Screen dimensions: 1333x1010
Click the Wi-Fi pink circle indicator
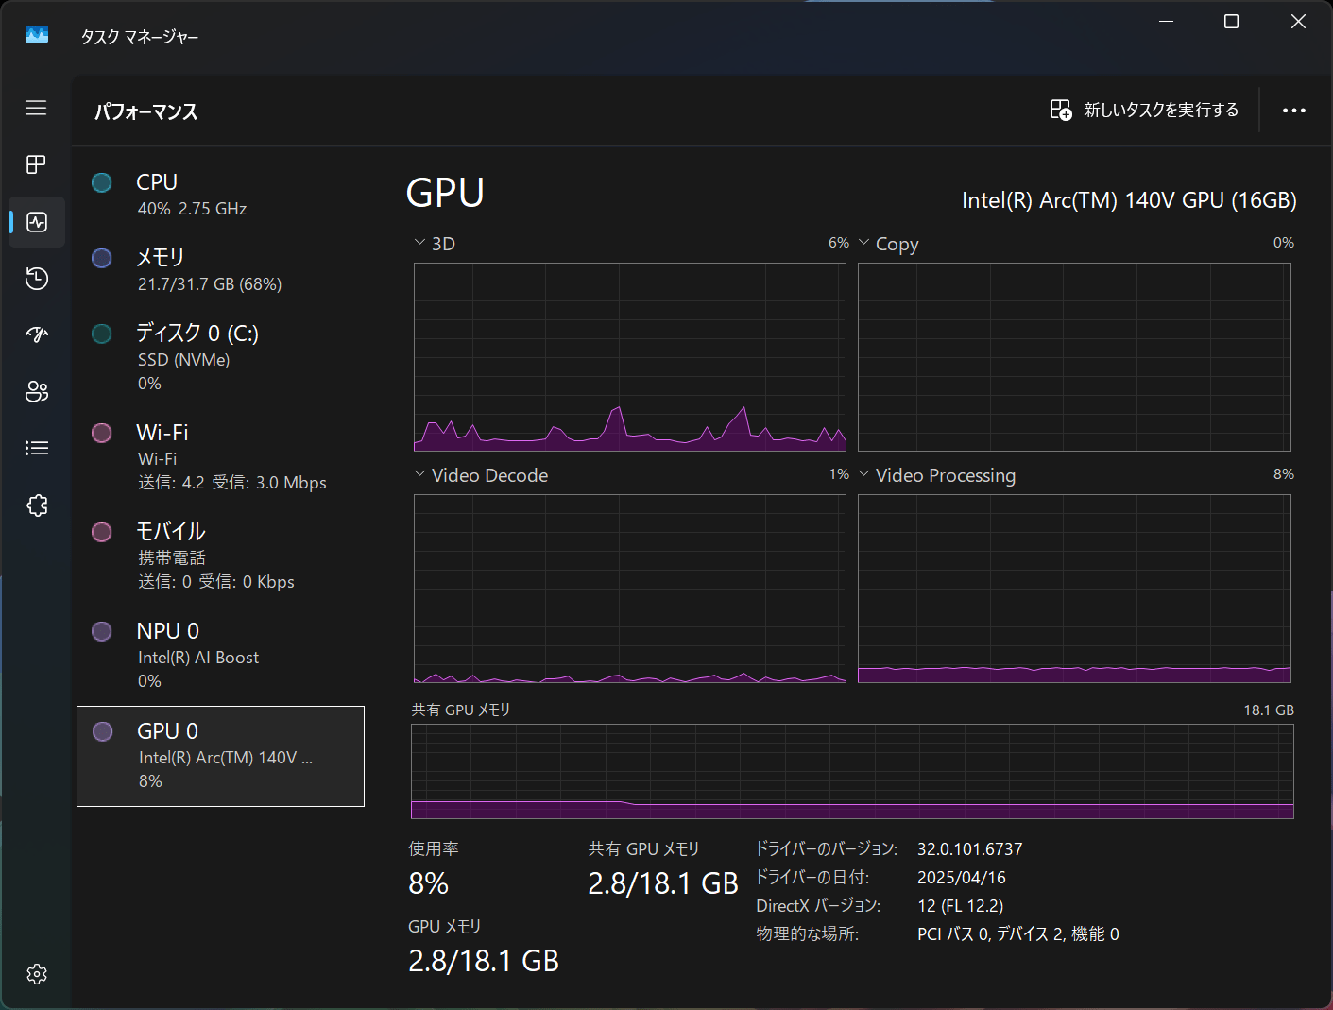(x=102, y=433)
